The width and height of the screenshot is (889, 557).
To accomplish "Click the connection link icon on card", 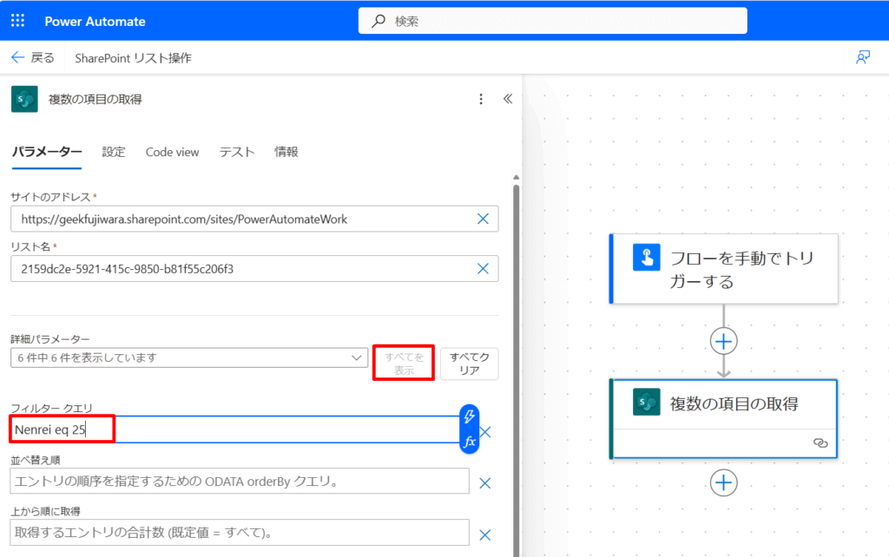I will point(820,443).
